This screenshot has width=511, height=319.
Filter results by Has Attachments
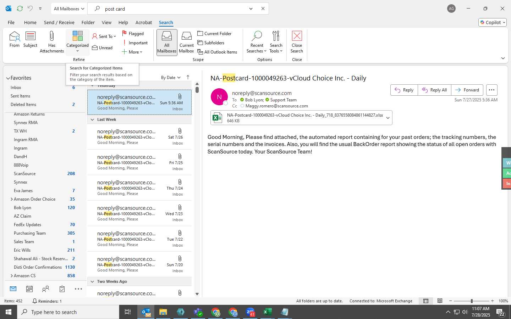click(52, 42)
